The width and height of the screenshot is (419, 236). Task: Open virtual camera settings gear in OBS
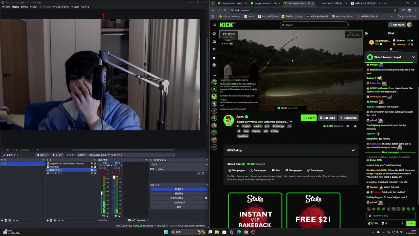tap(206, 198)
